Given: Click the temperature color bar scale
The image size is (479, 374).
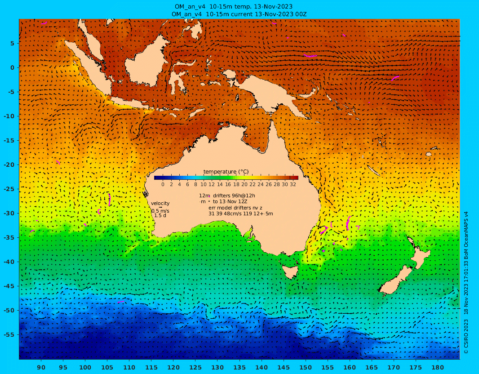Looking at the screenshot, I should (x=226, y=178).
